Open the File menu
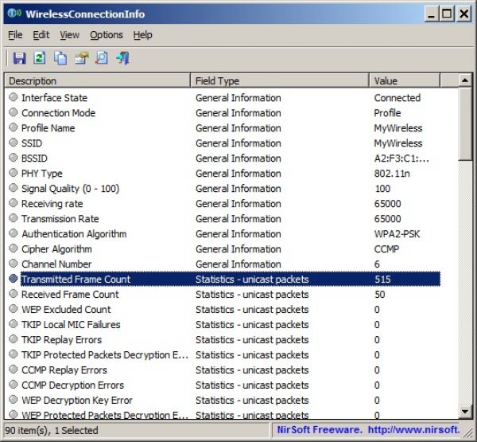This screenshot has height=442, width=477. coord(16,35)
